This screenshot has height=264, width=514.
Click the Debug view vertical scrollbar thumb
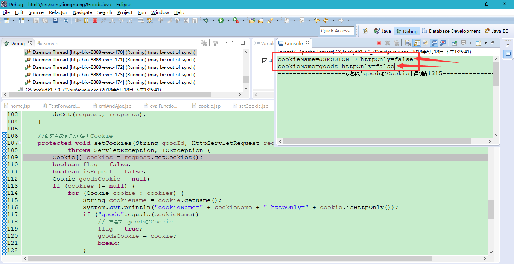246,79
